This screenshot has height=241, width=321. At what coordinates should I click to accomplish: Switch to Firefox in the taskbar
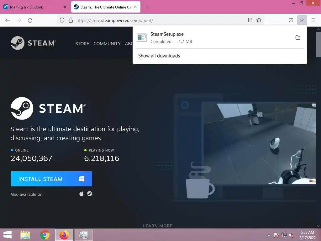[64, 235]
